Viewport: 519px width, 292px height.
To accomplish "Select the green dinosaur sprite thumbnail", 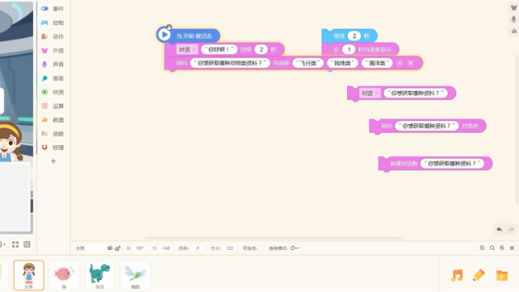I will point(100,275).
